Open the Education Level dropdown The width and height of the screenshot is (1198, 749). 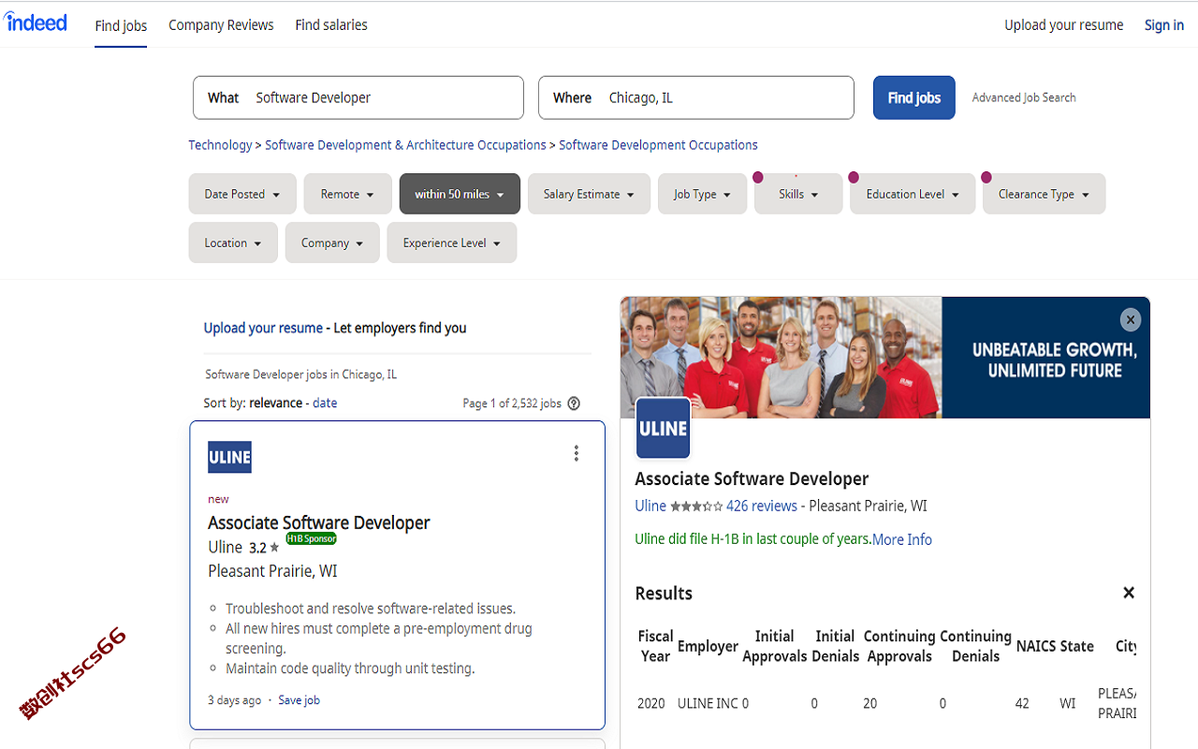pos(913,194)
